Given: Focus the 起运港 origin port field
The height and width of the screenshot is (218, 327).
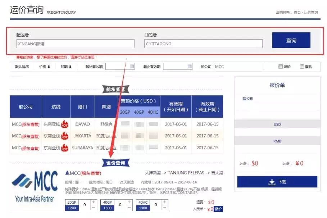Looking at the screenshot, I should tap(75, 44).
